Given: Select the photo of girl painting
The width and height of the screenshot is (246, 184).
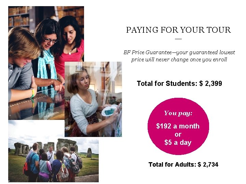Looking at the screenshot, I should [93, 99].
